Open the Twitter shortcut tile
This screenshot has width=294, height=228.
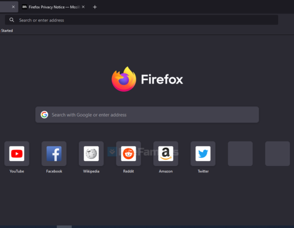click(x=203, y=154)
